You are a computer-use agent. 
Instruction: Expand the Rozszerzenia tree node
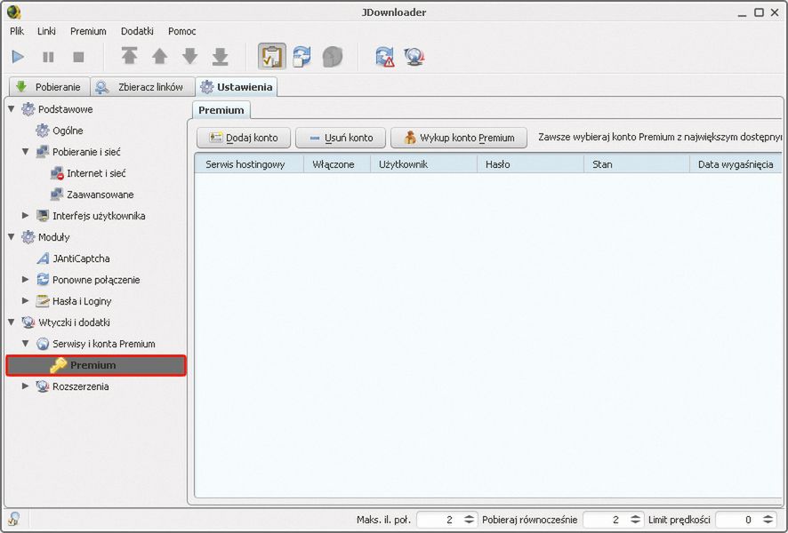coord(26,386)
